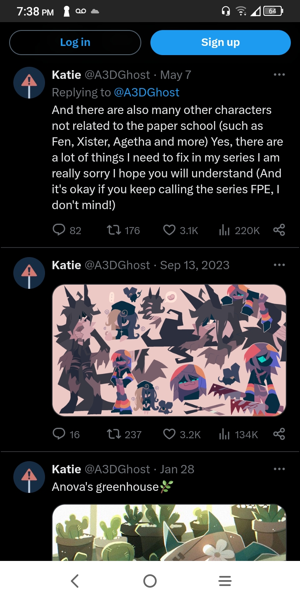Image resolution: width=300 pixels, height=601 pixels.
Task: Reply to the Sep 13, 2023 tweet
Action: (x=59, y=434)
